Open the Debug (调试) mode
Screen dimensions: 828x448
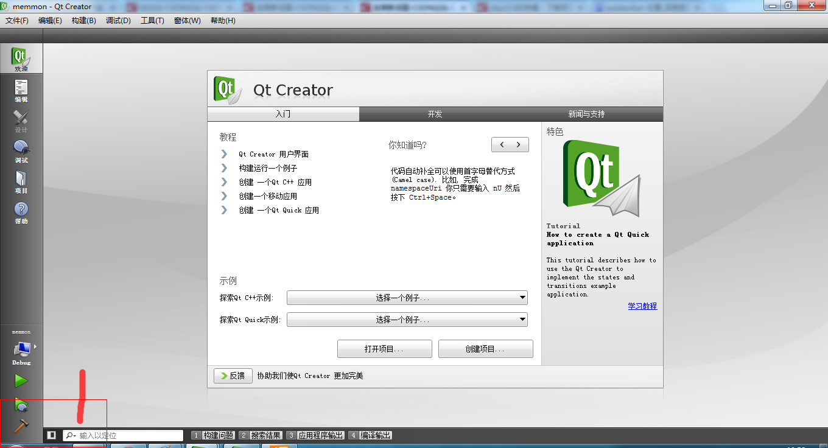(21, 151)
